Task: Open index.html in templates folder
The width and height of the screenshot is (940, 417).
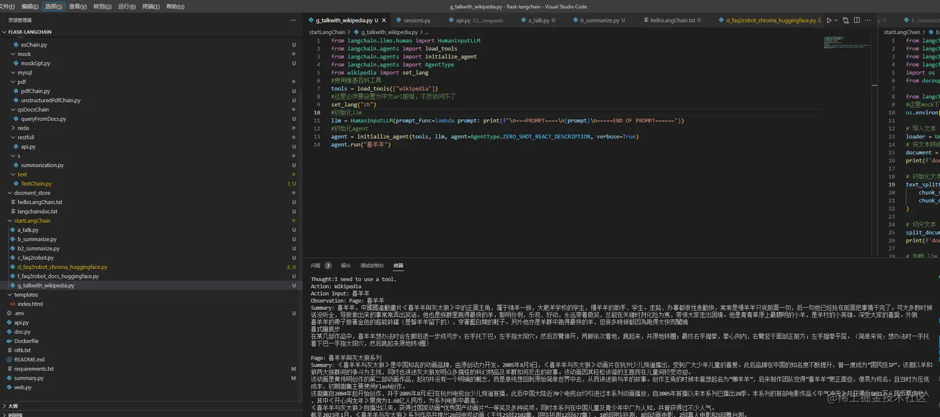Action: click(x=30, y=304)
